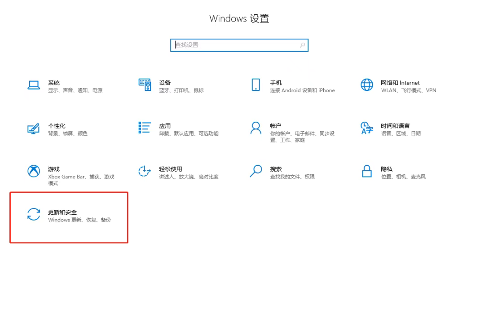Open the 轻松使用 settings title
The image size is (485, 322).
tap(171, 169)
